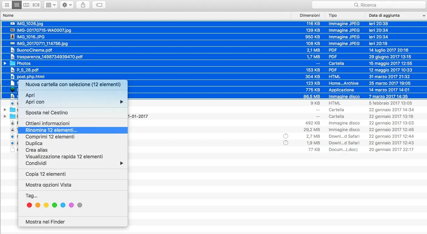Select list view toolbar button
The height and width of the screenshot is (234, 427).
[16, 5]
